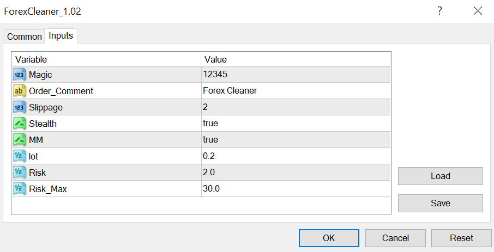Click the Cancel button
Screen dimensions: 494x252
[395, 238]
